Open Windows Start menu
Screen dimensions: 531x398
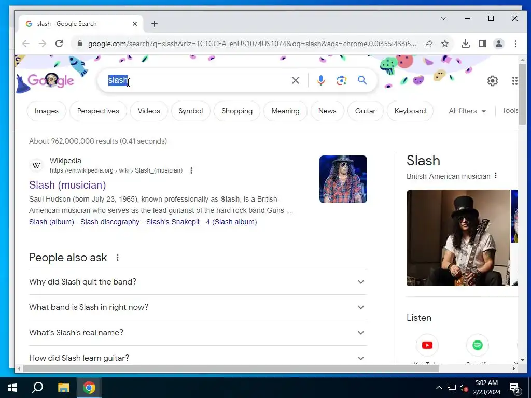coord(12,388)
